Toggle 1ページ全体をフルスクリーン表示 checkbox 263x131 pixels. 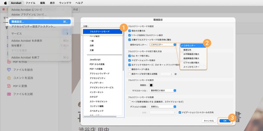(129, 35)
